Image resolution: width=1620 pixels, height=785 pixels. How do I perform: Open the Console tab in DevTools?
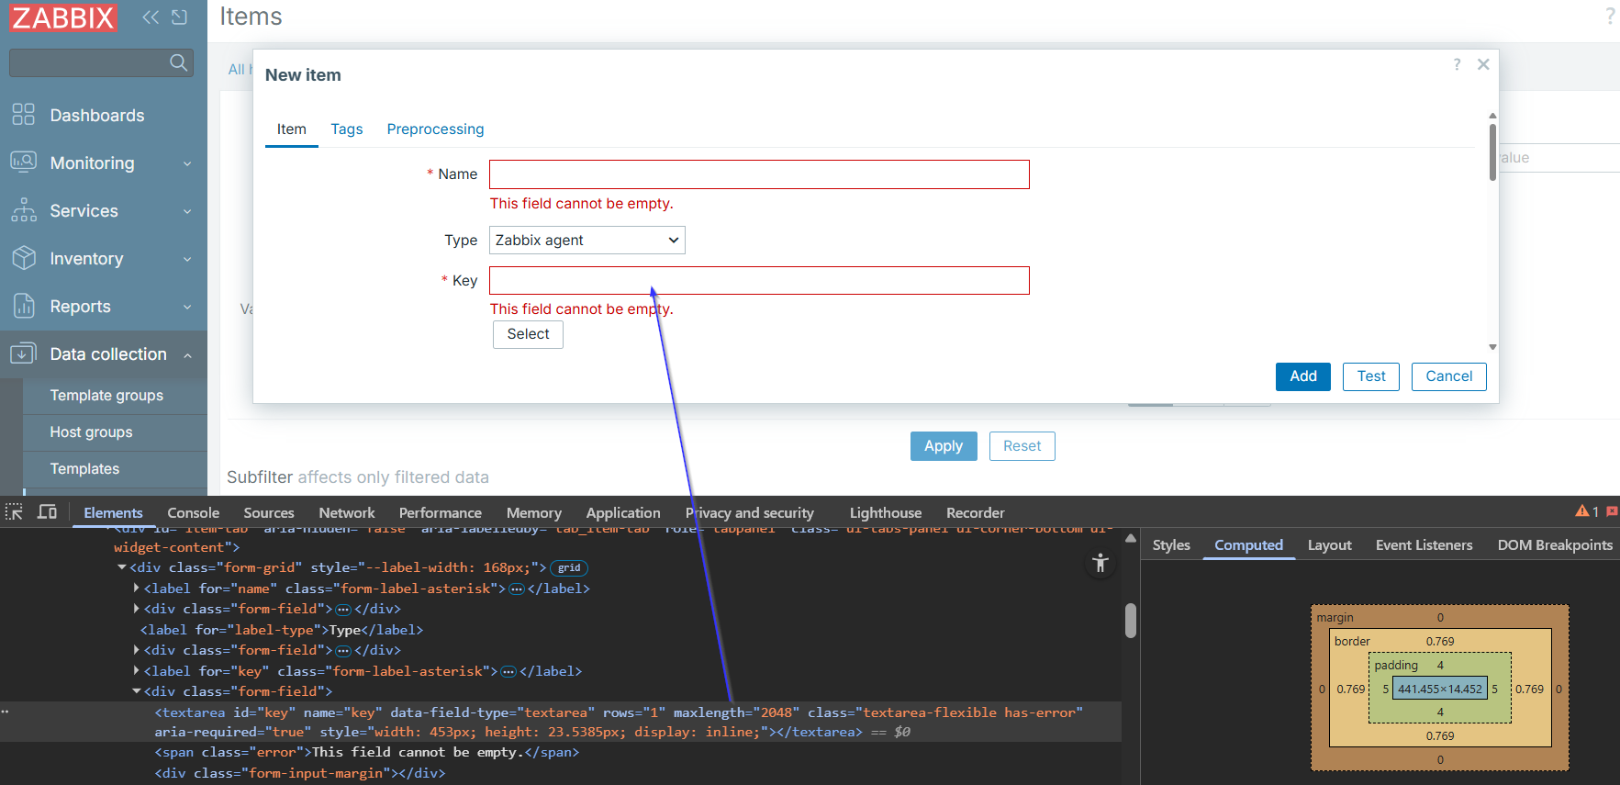[193, 512]
